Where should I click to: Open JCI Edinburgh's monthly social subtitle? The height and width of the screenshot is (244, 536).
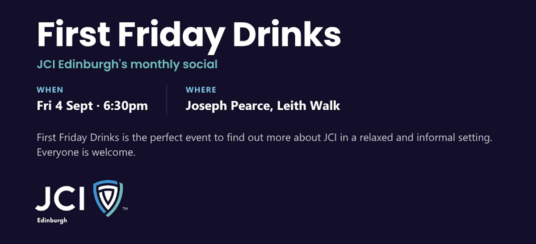tap(127, 65)
